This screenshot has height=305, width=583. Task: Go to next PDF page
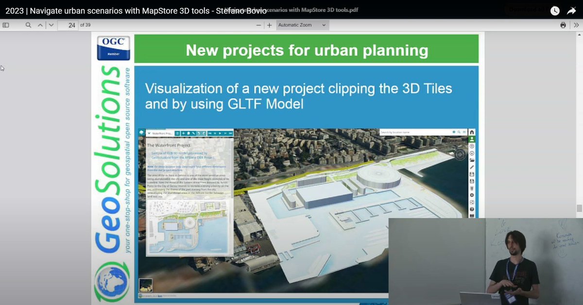point(51,25)
